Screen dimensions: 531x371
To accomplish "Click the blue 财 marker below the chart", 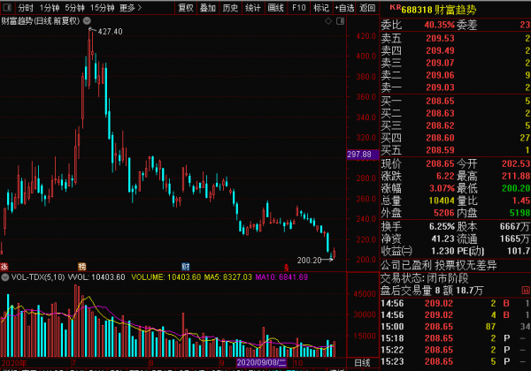I will [185, 265].
